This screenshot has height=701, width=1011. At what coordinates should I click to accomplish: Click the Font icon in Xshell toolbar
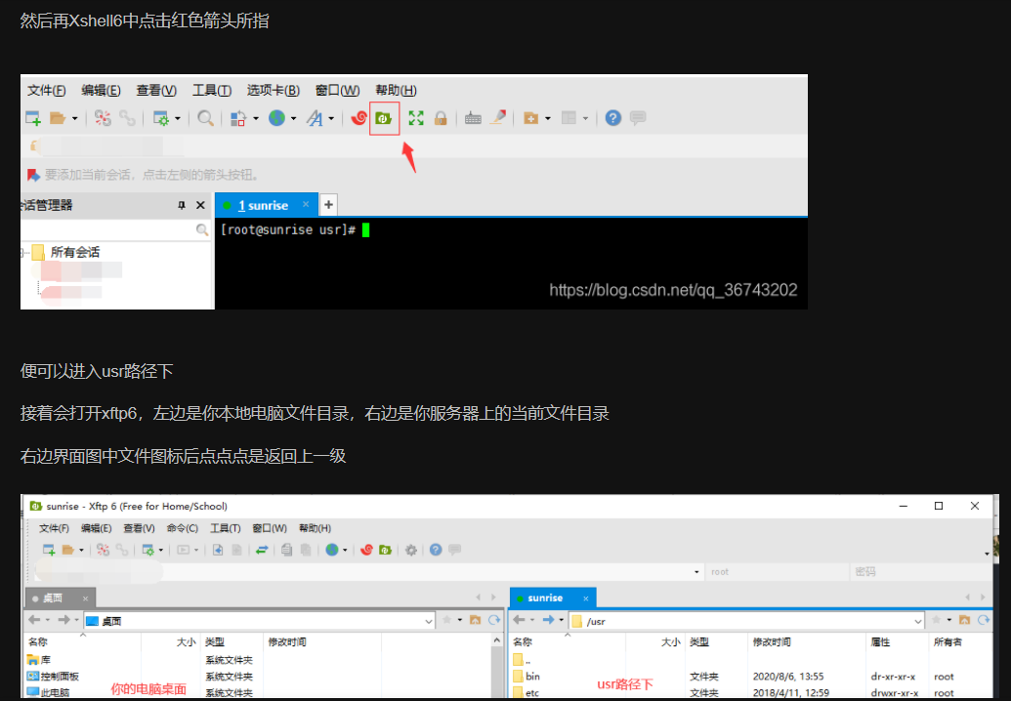(315, 118)
